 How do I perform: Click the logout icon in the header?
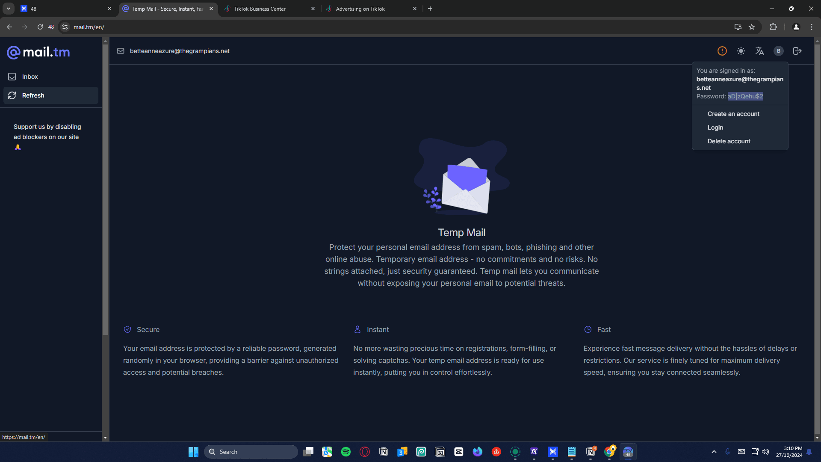(797, 51)
